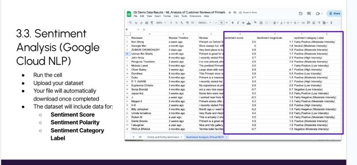The height and width of the screenshot is (165, 357).
Task: Open the Edit menu
Action: tap(142, 16)
